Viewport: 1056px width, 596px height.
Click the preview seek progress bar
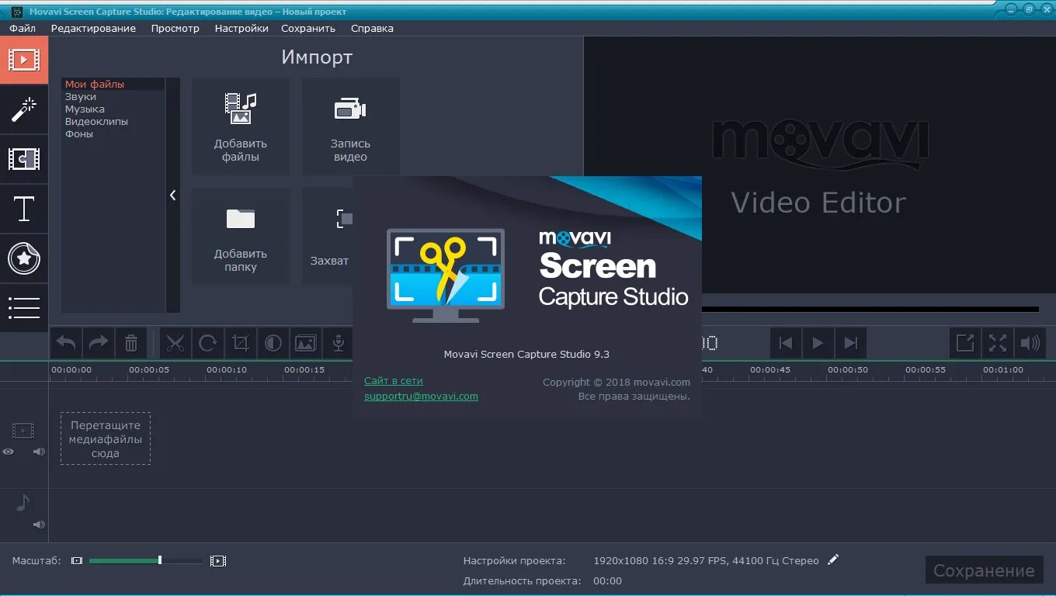870,310
